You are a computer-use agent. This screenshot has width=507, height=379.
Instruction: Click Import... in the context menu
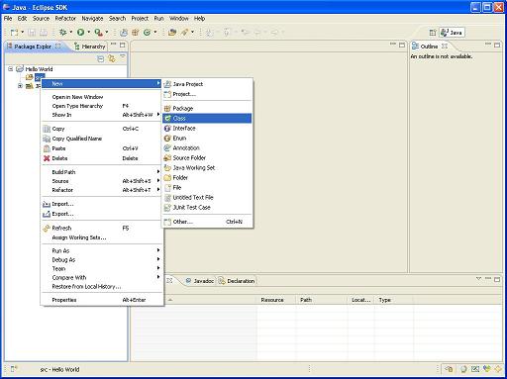(102, 204)
